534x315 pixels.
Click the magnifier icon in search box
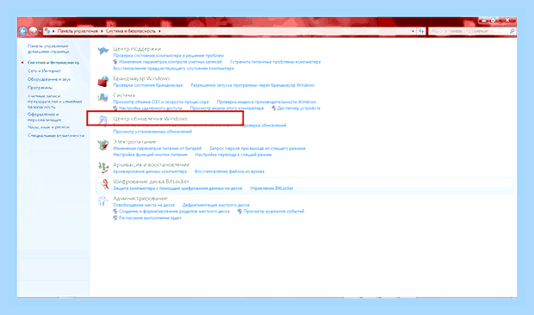pos(512,31)
